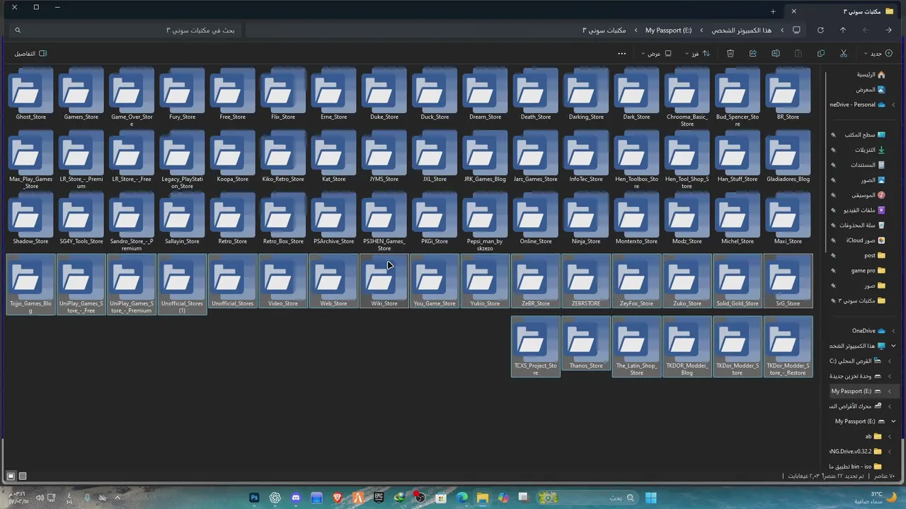Open Photoshop from the taskbar
906x509 pixels.
tap(254, 498)
